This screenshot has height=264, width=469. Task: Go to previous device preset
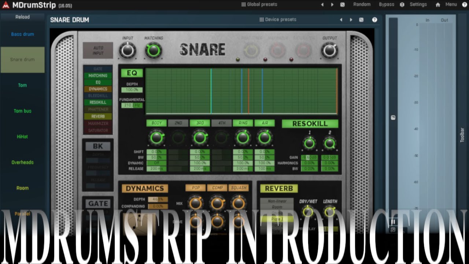341,20
